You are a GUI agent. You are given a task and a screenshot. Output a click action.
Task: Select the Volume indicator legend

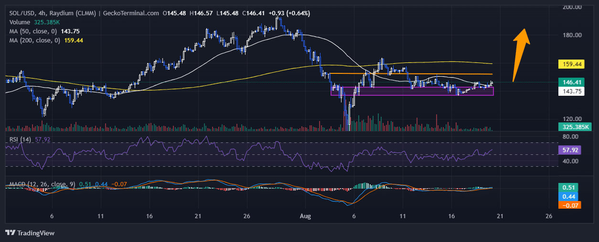[20, 22]
